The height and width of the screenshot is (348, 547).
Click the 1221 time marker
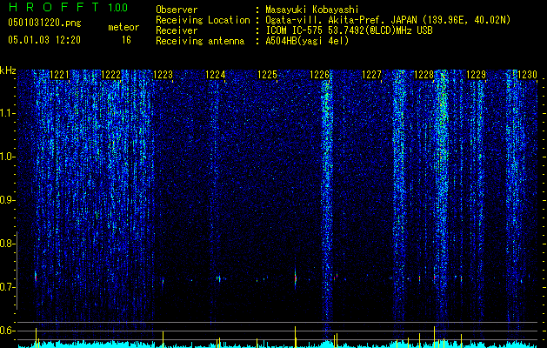coord(60,75)
